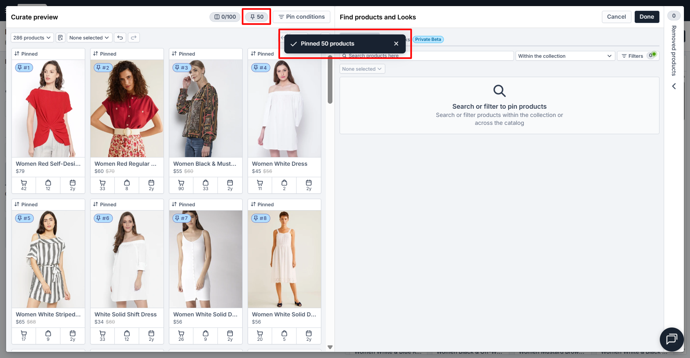Click reorder arrows icon on pinned card #5
This screenshot has width=690, height=358.
(x=17, y=204)
